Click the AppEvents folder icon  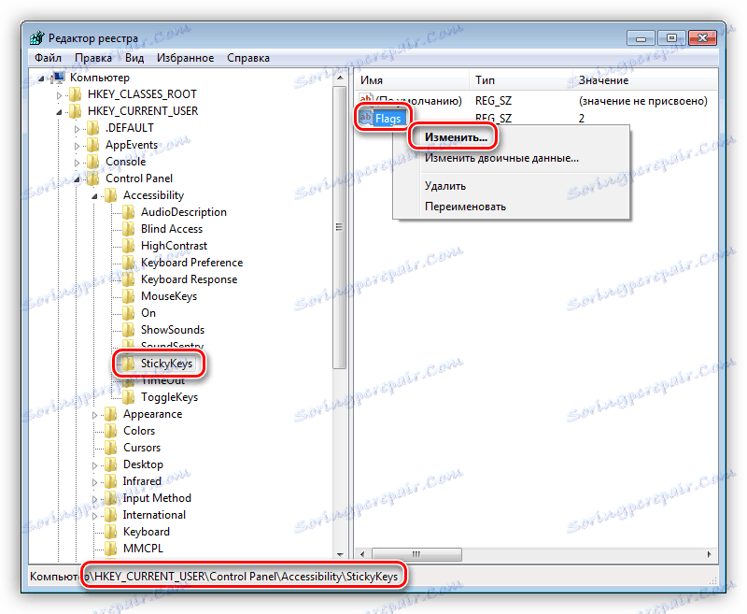point(93,145)
